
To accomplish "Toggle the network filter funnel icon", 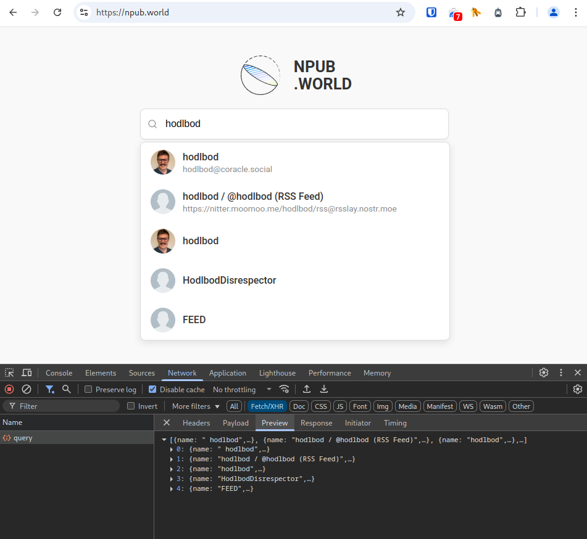I will click(x=50, y=389).
